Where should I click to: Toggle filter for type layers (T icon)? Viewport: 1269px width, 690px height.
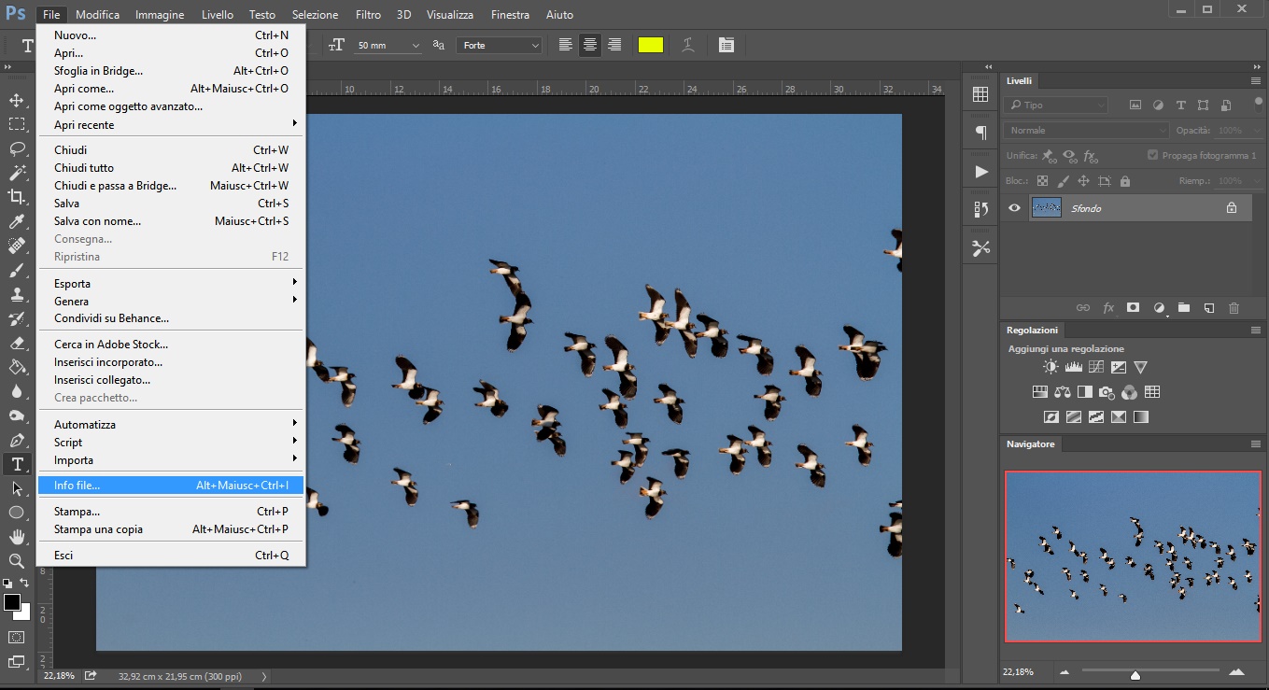[x=1181, y=106]
